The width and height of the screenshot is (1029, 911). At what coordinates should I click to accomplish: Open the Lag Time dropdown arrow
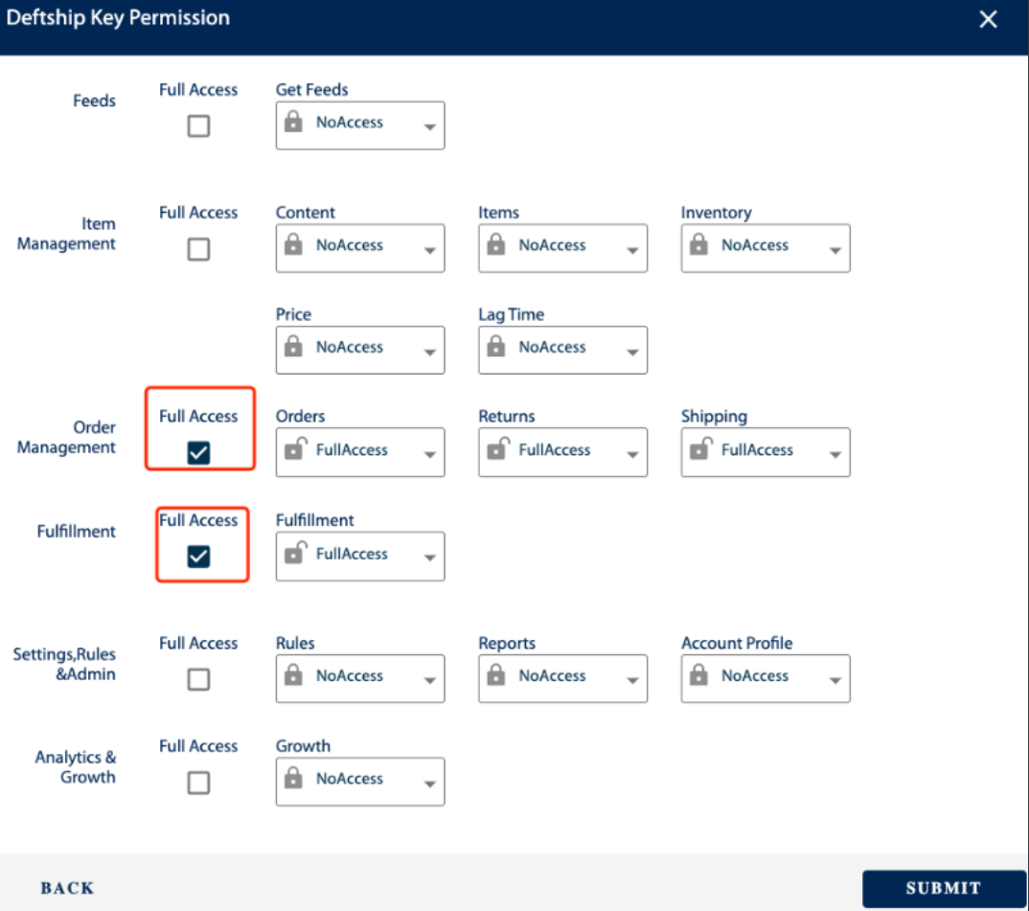pos(632,352)
